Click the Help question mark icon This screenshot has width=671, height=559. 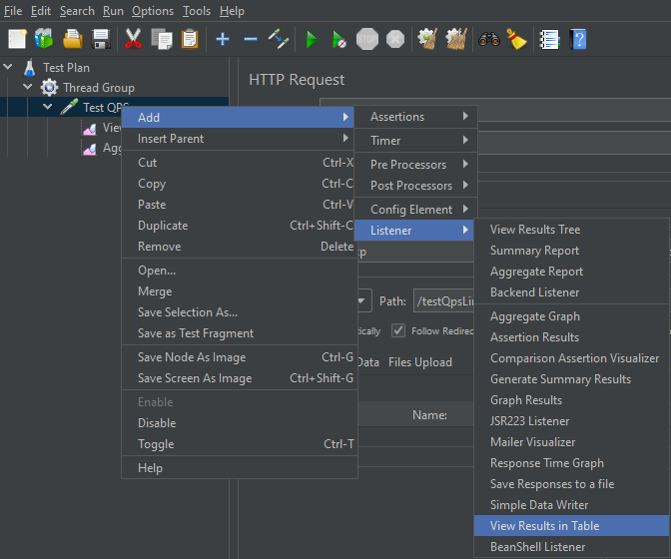[578, 39]
